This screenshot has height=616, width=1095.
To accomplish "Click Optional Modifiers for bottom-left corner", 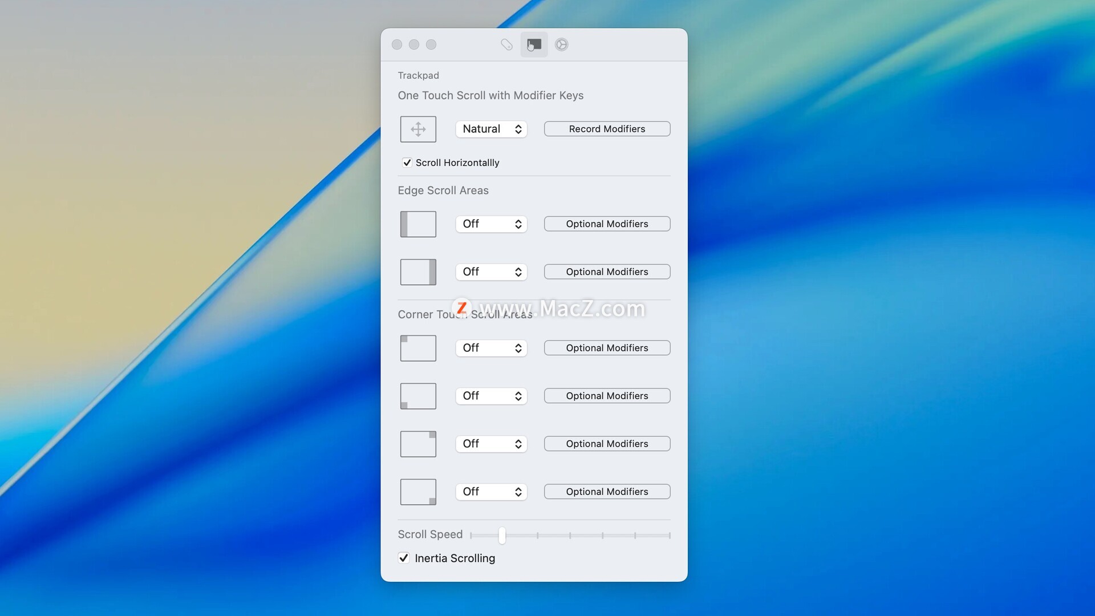I will (607, 396).
